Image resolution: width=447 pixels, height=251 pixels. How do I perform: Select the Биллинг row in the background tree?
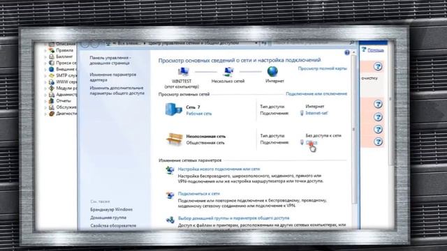click(x=64, y=56)
